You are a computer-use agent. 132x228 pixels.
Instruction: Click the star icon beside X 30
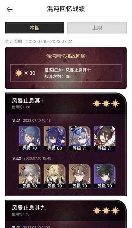pyautogui.click(x=19, y=73)
